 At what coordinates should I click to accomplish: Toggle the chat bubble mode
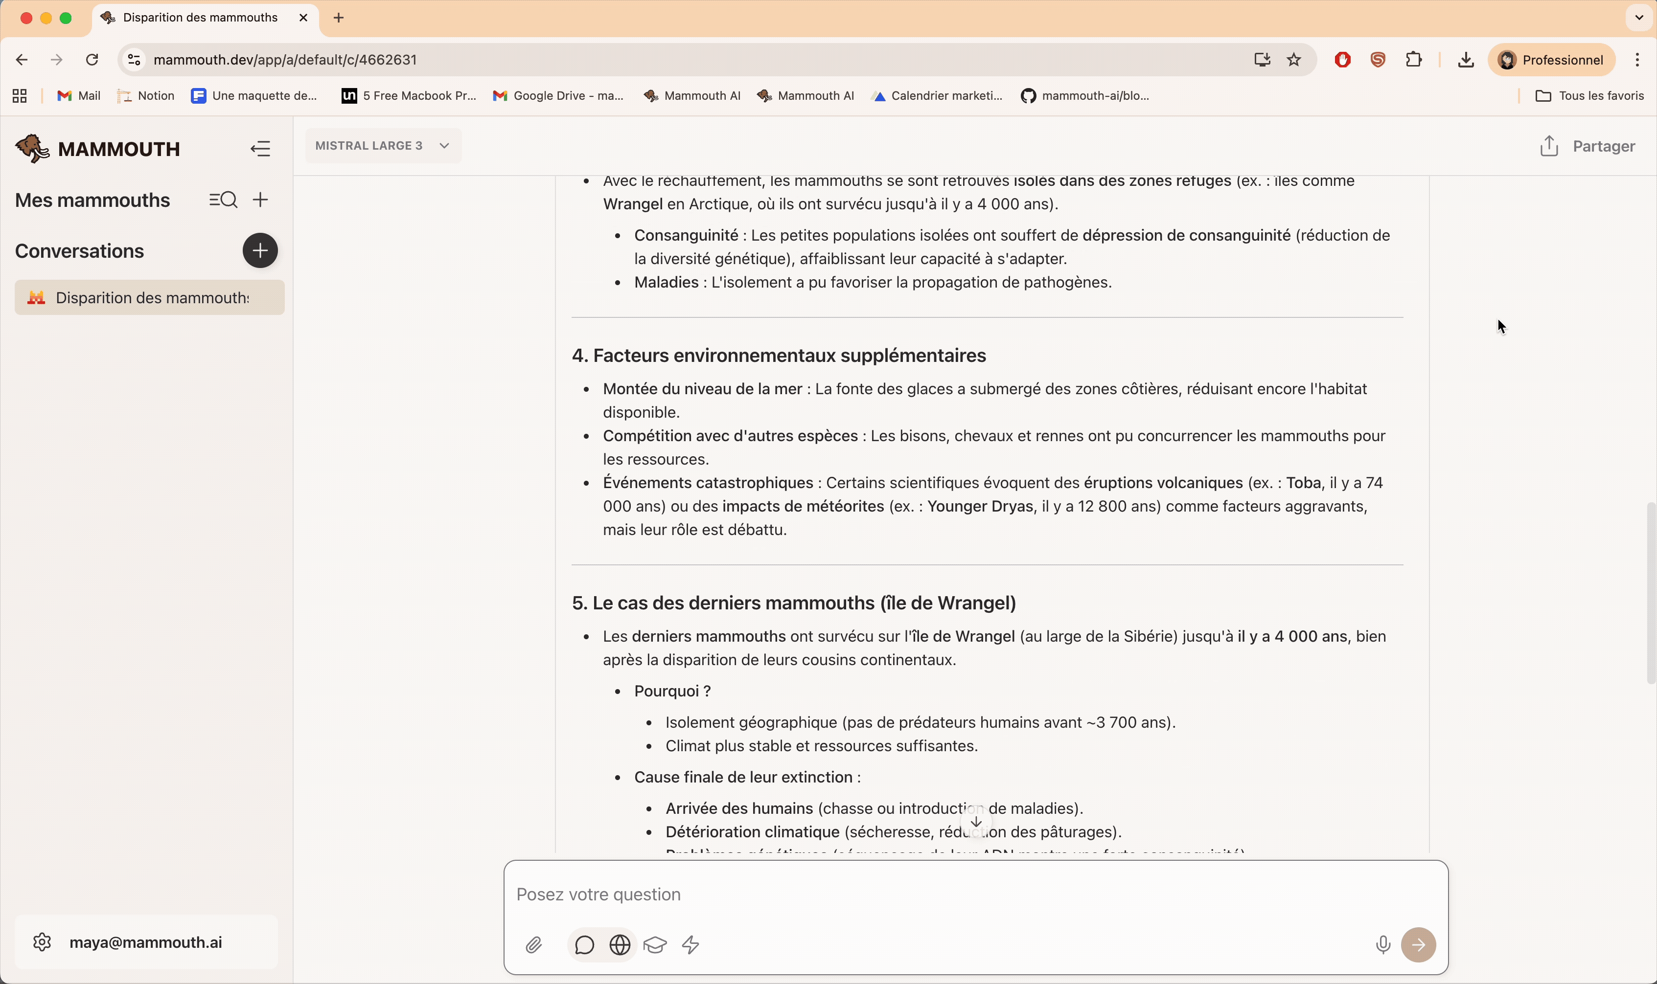tap(584, 944)
